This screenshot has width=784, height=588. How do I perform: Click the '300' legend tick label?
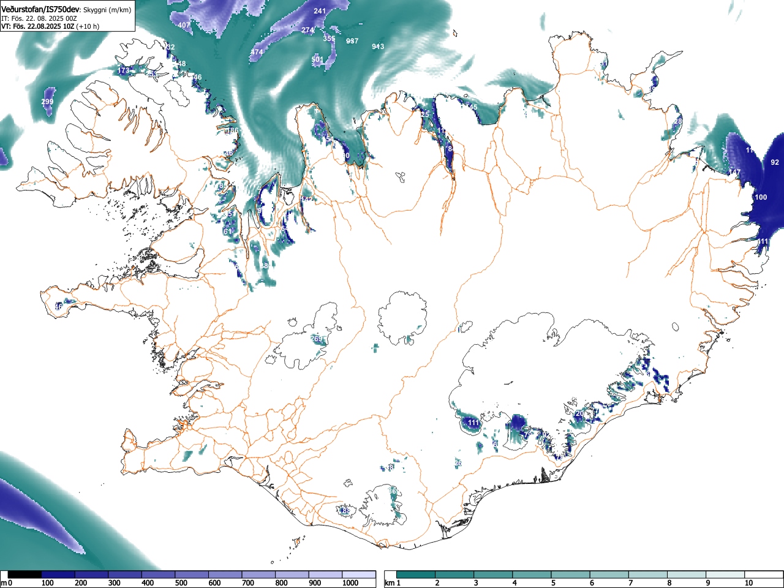[115, 583]
